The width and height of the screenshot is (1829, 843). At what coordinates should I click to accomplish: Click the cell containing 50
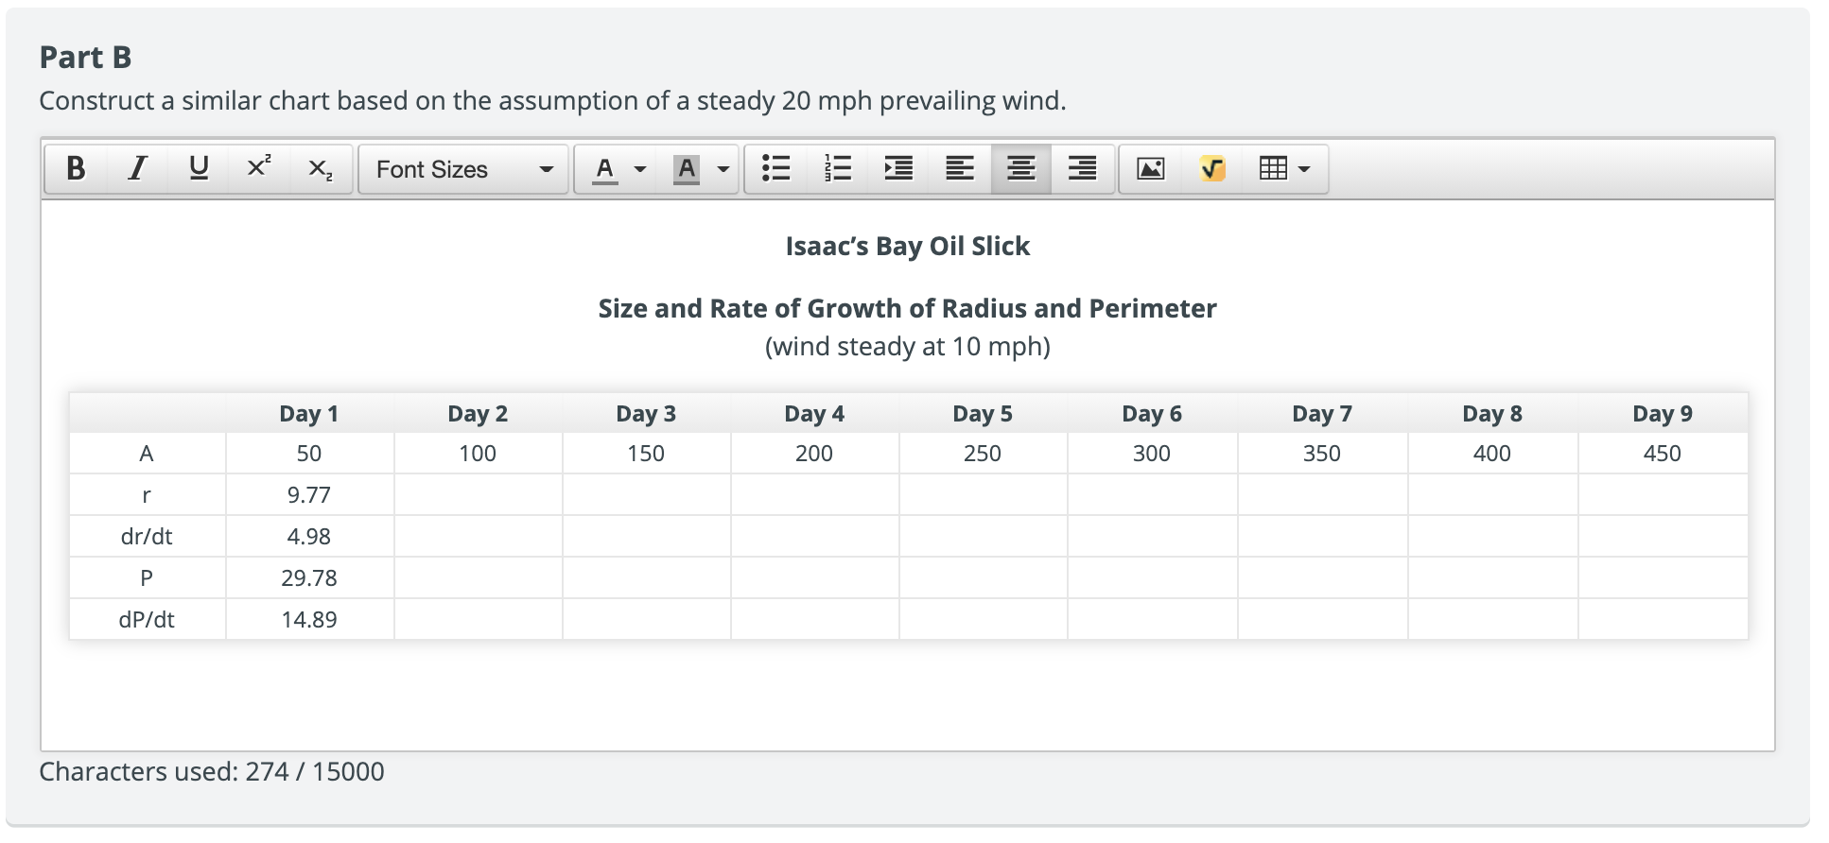pyautogui.click(x=309, y=454)
